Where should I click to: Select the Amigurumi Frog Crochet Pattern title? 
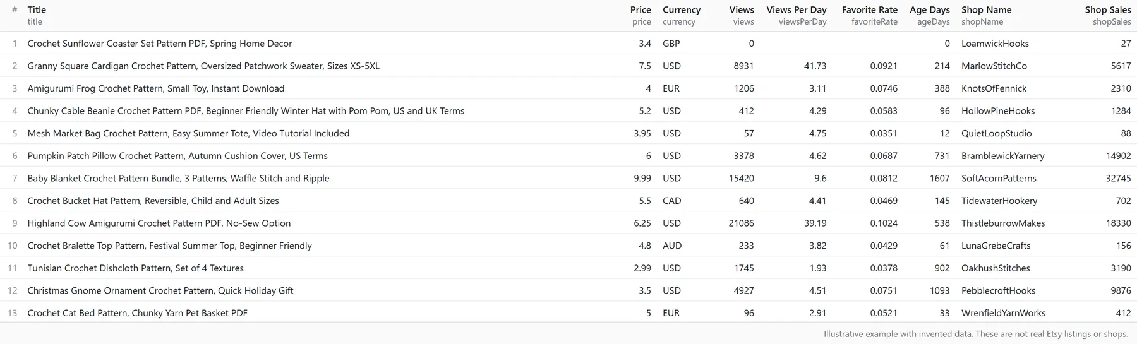156,88
